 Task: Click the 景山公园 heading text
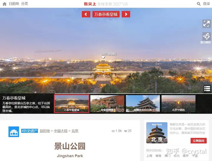[x=70, y=146]
